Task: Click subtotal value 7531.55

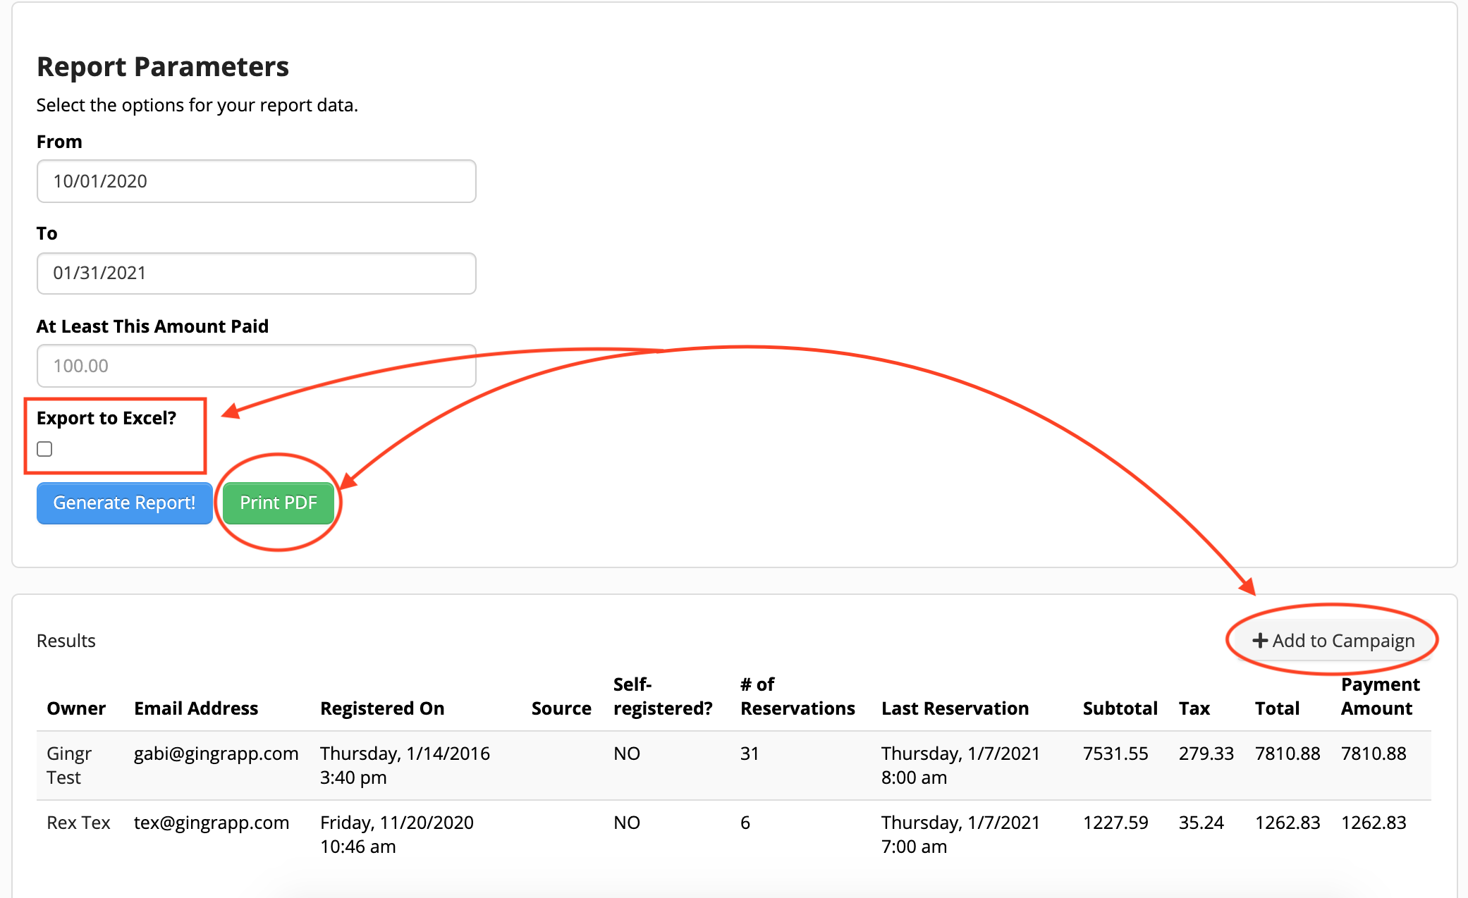Action: (x=1115, y=754)
